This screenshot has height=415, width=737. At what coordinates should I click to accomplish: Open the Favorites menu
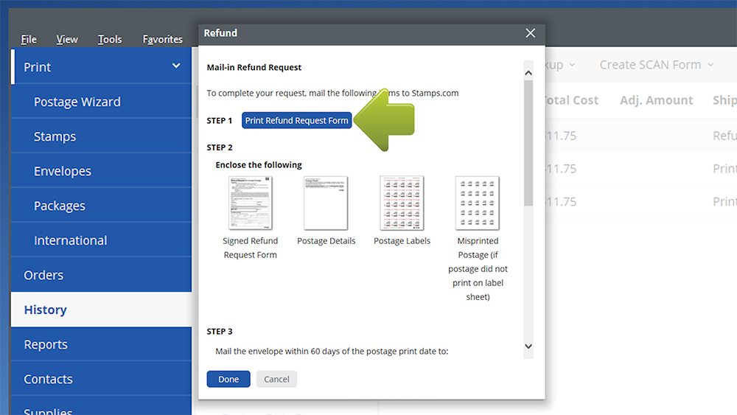click(x=162, y=39)
